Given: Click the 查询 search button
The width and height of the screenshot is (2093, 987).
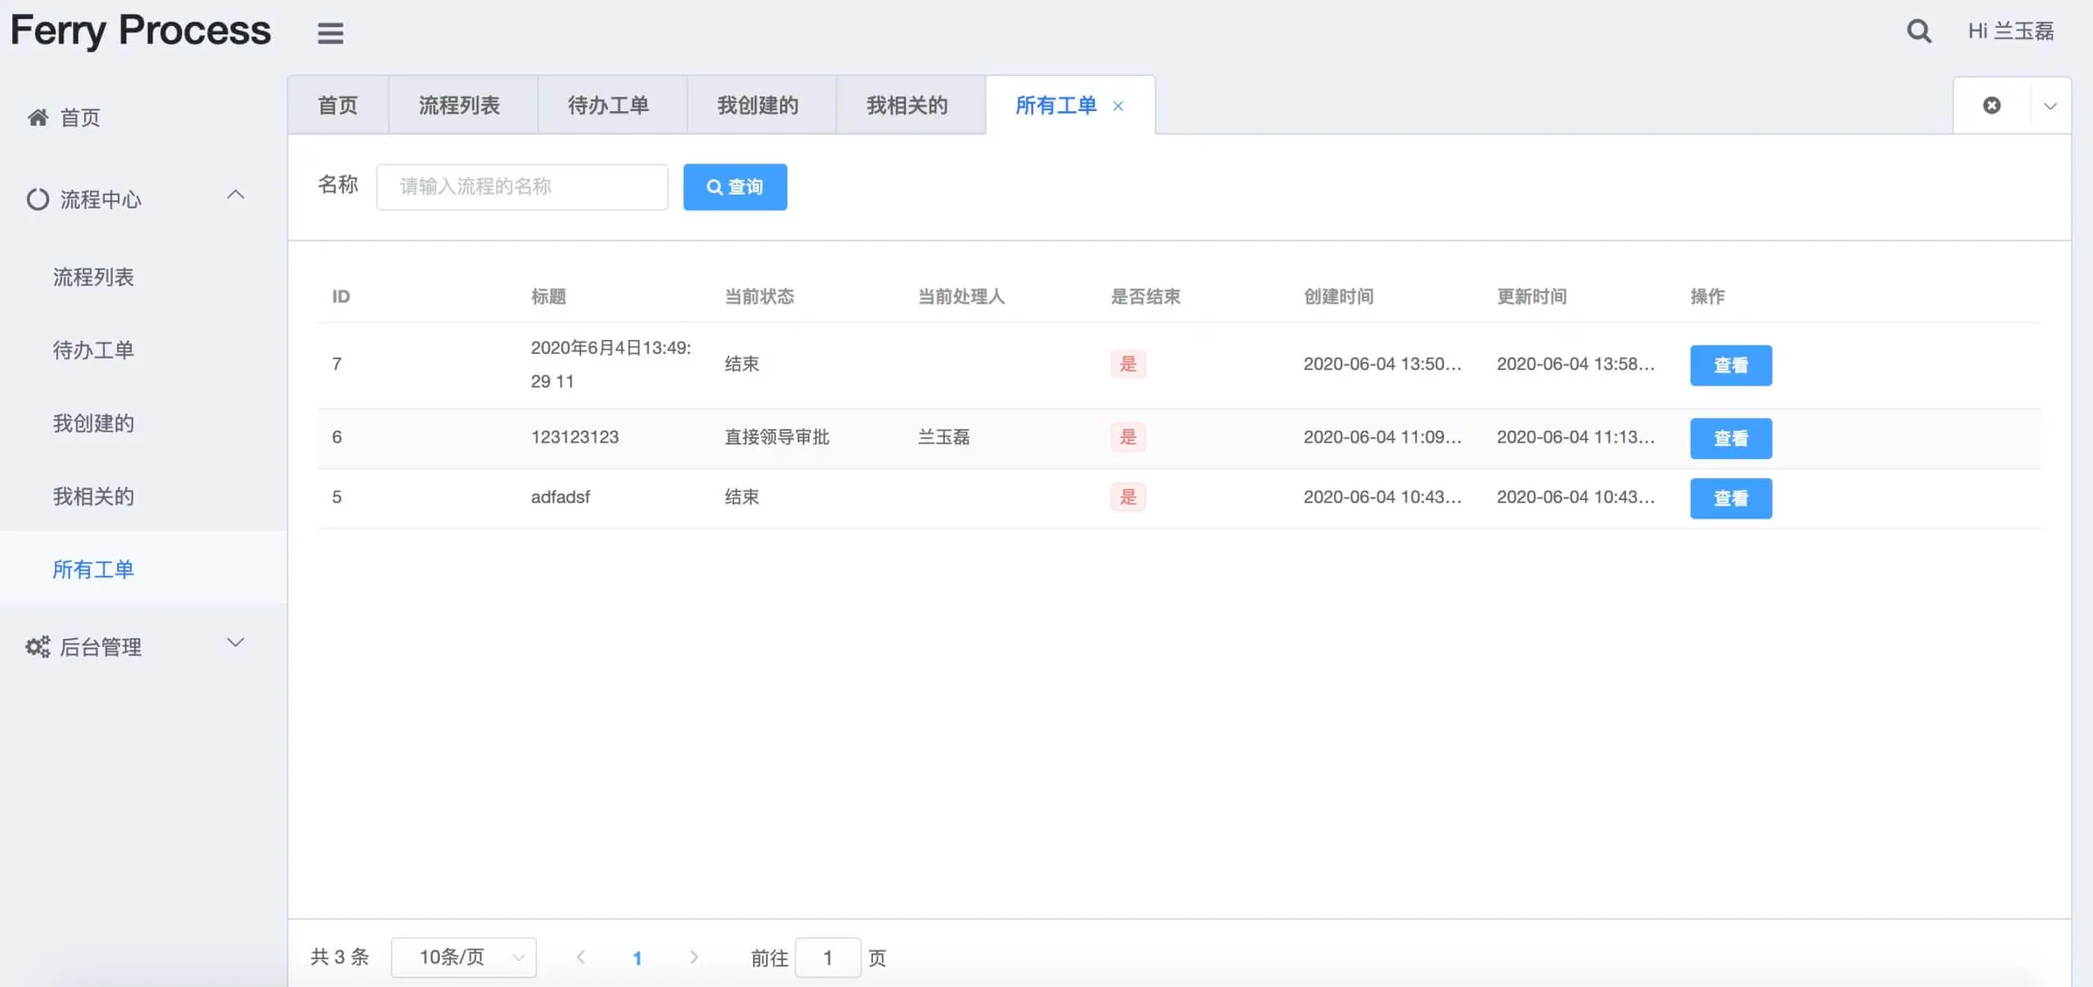Looking at the screenshot, I should [734, 187].
